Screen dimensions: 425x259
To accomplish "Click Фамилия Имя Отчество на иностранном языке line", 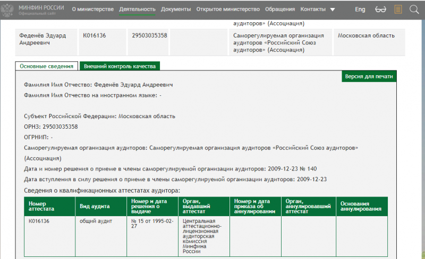I will pyautogui.click(x=92, y=95).
